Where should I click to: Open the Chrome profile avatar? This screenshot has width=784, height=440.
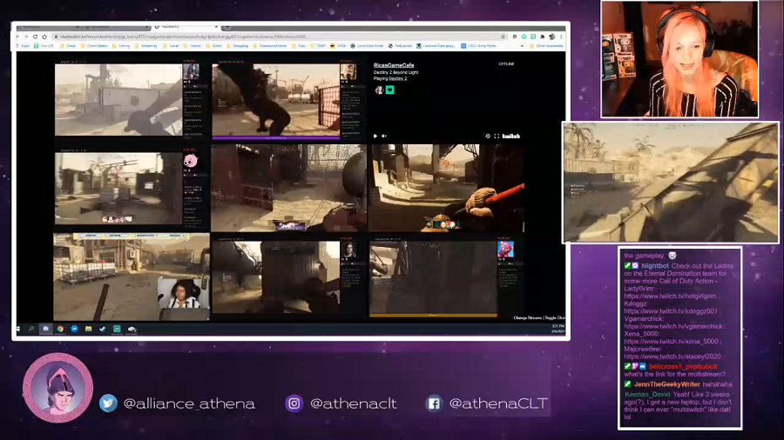click(552, 37)
